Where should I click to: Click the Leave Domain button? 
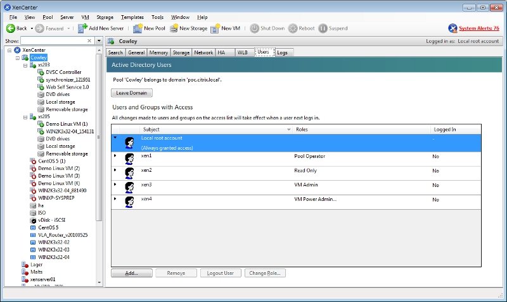132,93
